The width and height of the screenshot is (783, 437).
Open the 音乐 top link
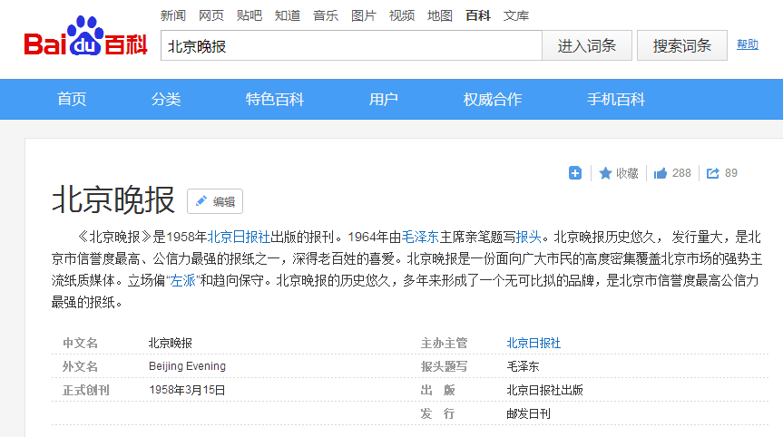point(326,15)
